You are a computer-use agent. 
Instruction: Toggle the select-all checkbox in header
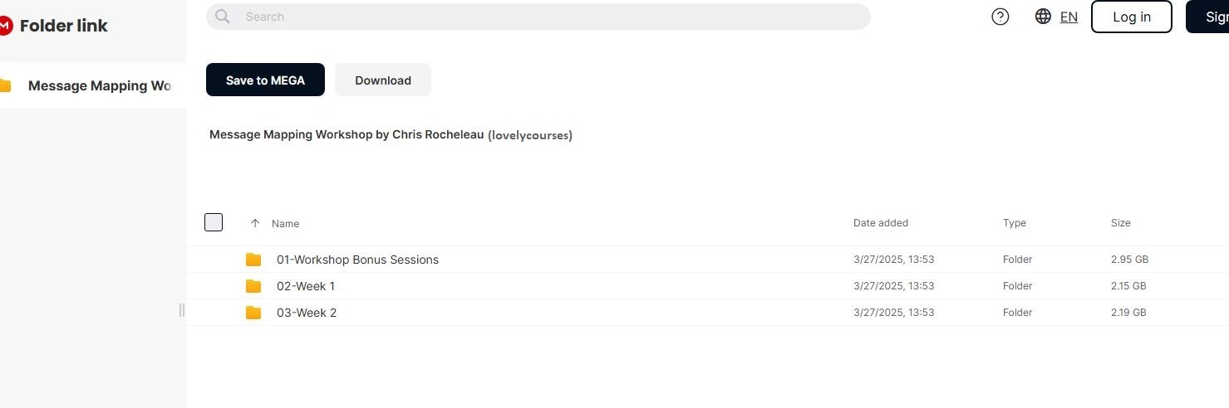214,222
